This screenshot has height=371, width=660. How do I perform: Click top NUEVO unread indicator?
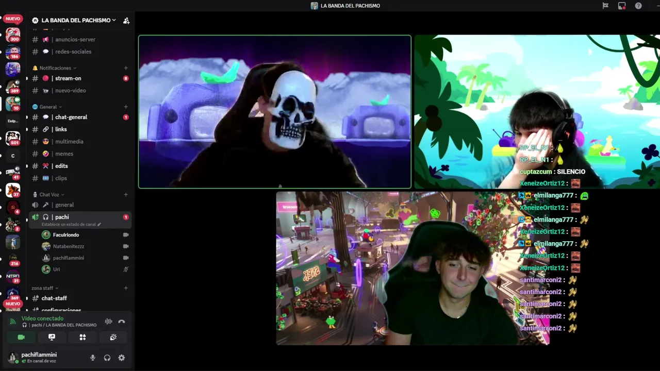coord(13,19)
